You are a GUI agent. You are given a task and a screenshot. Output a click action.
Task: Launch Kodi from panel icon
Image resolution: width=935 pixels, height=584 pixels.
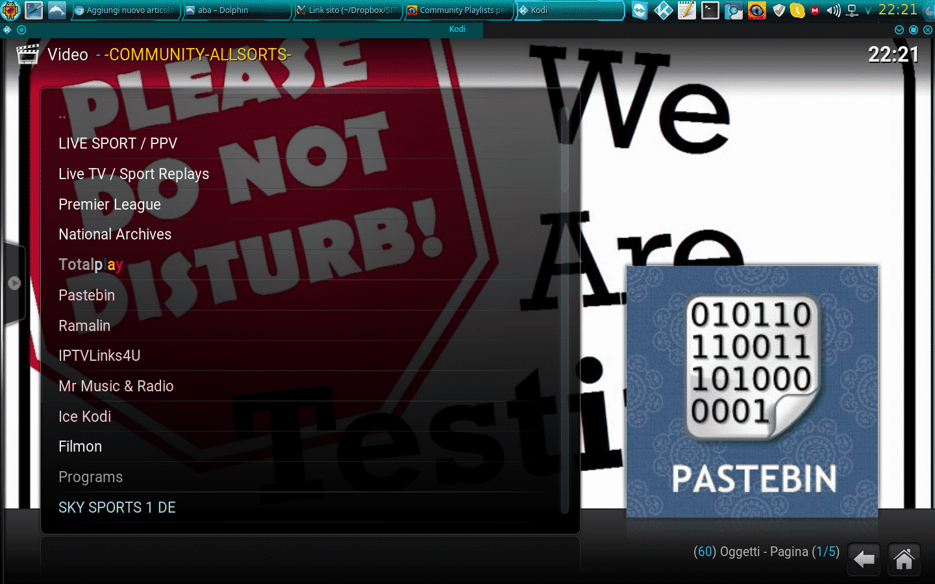pyautogui.click(x=664, y=10)
